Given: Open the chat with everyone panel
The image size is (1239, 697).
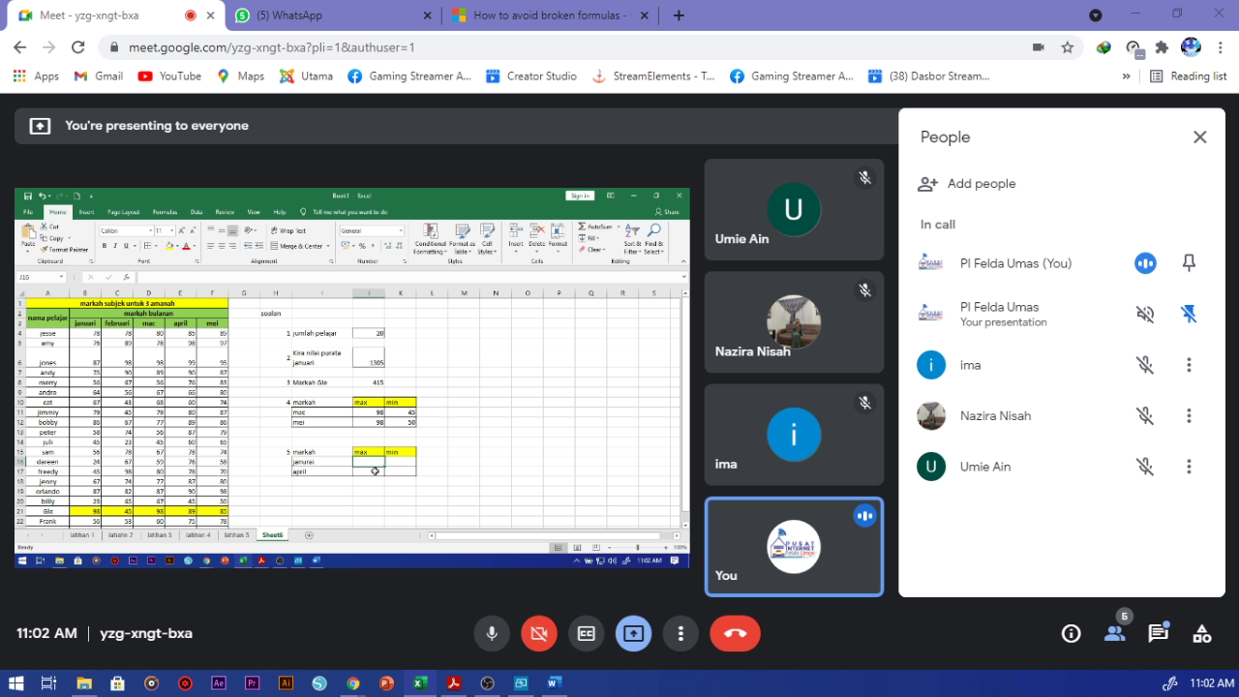Looking at the screenshot, I should coord(1158,633).
